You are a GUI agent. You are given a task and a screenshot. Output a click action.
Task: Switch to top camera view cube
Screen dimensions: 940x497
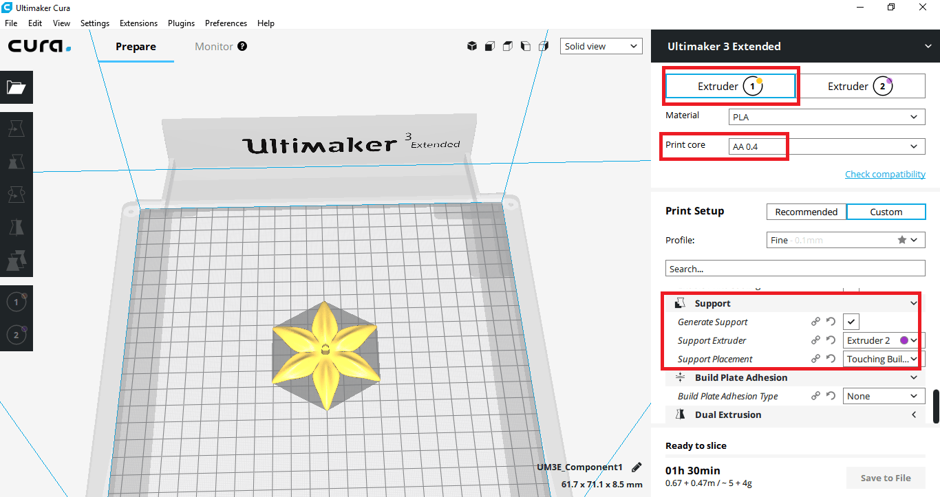click(508, 46)
